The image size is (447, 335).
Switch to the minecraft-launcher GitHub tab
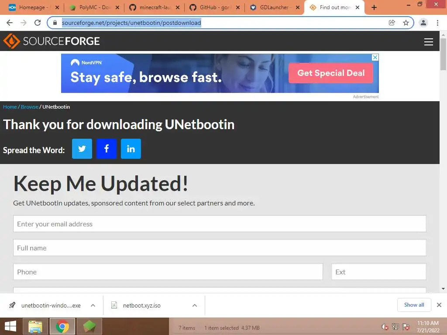click(154, 7)
